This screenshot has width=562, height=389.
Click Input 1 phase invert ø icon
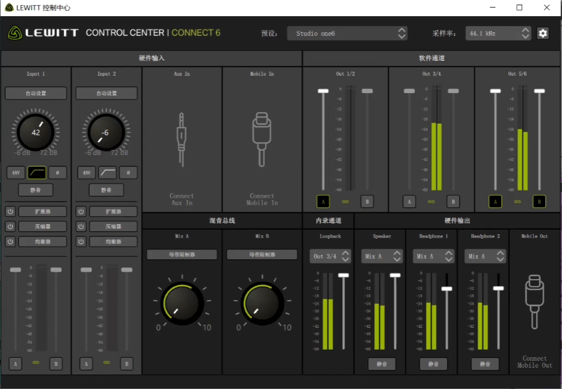coord(57,172)
